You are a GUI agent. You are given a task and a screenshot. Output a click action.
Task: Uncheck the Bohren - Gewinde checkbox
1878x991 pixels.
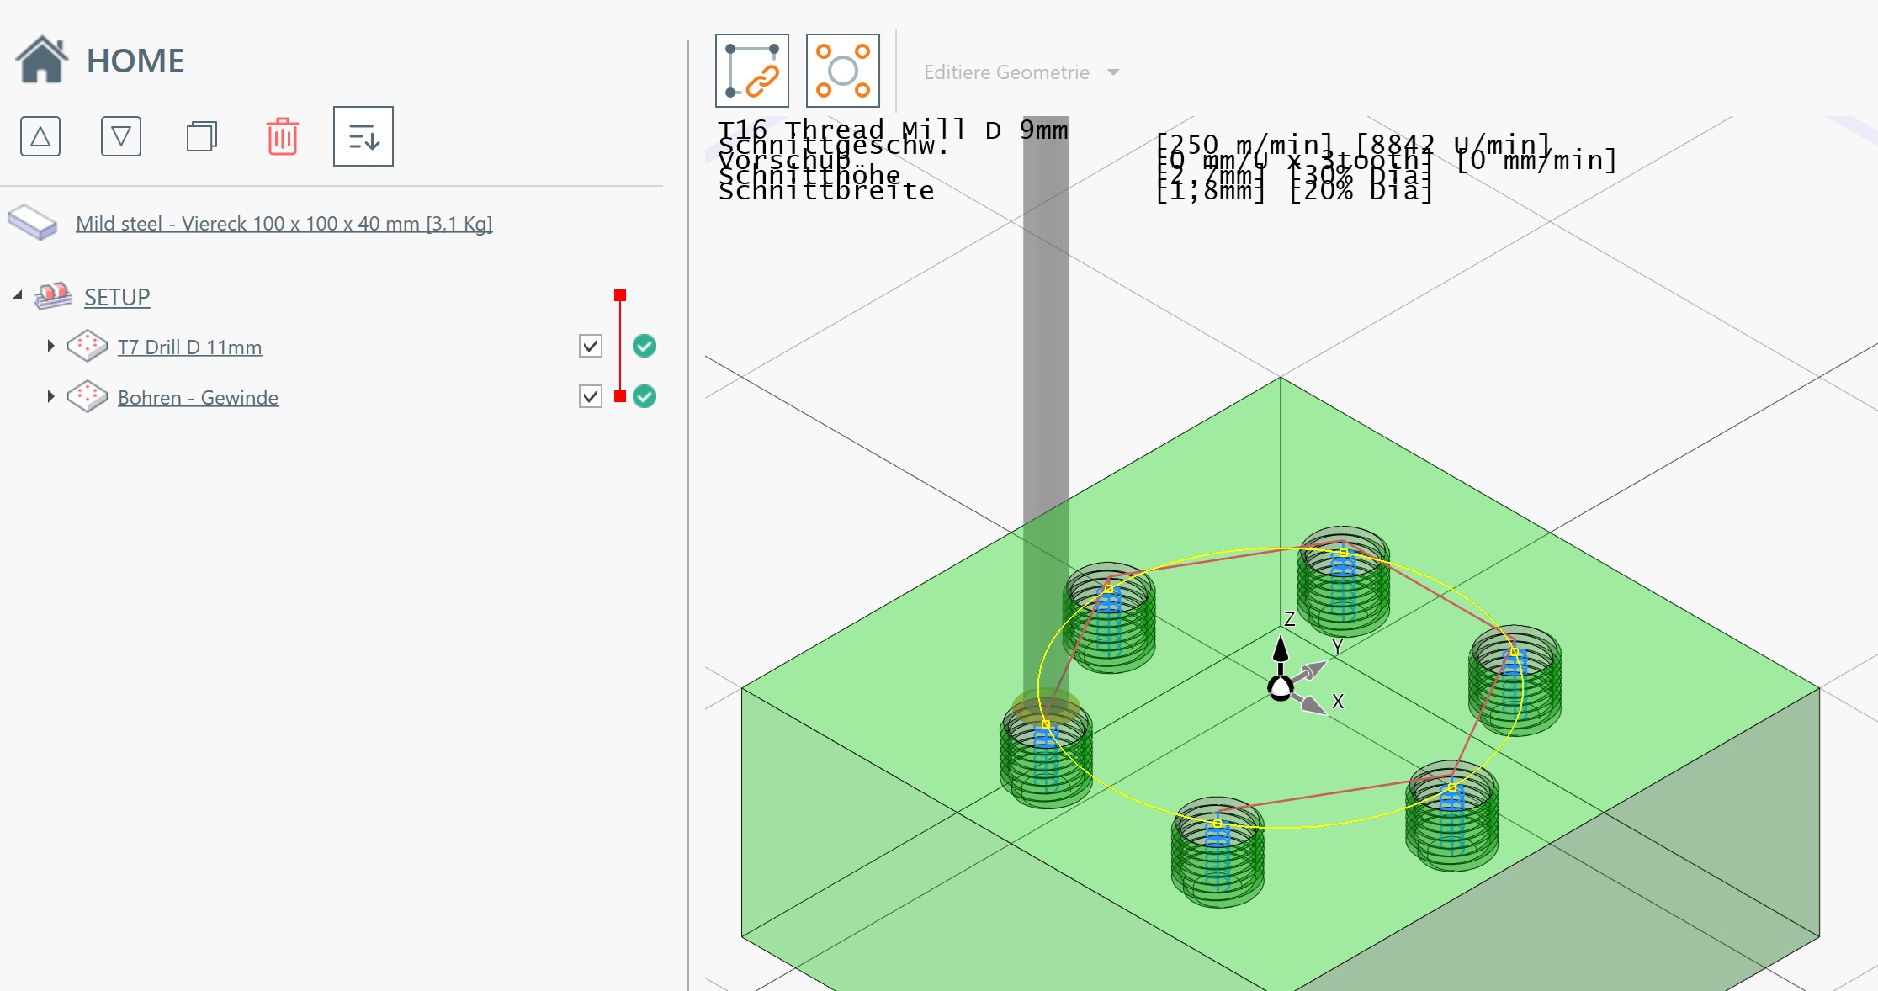pos(591,396)
